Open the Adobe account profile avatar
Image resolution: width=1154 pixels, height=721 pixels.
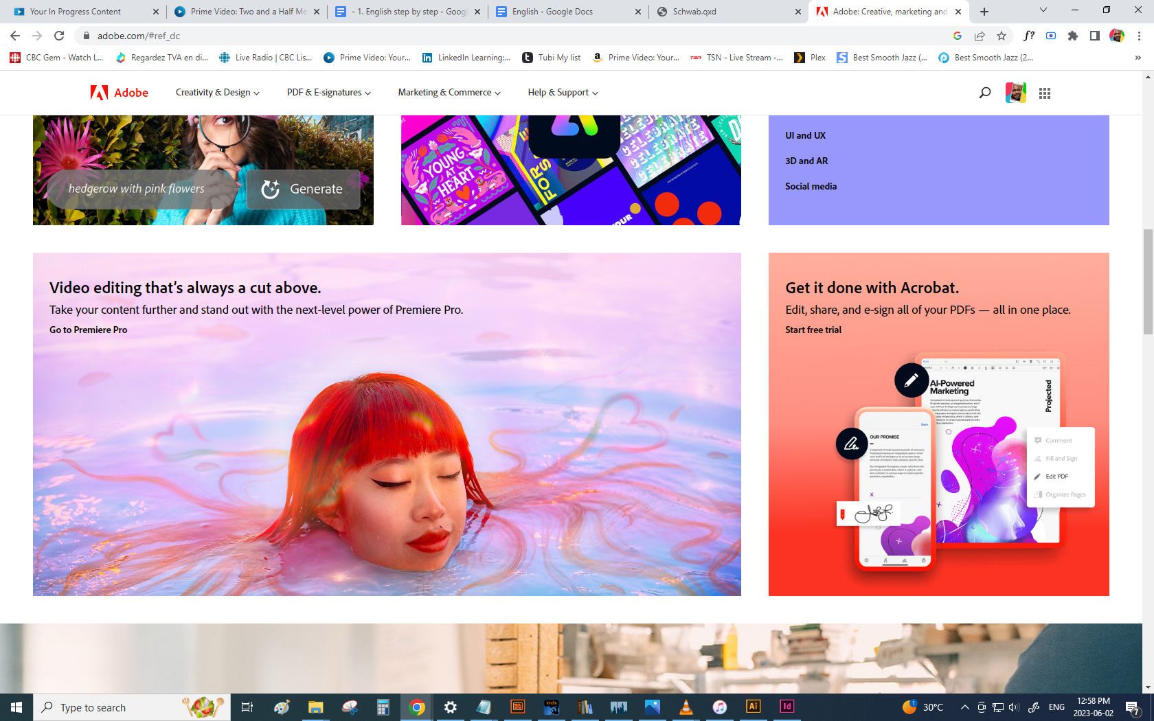tap(1015, 93)
